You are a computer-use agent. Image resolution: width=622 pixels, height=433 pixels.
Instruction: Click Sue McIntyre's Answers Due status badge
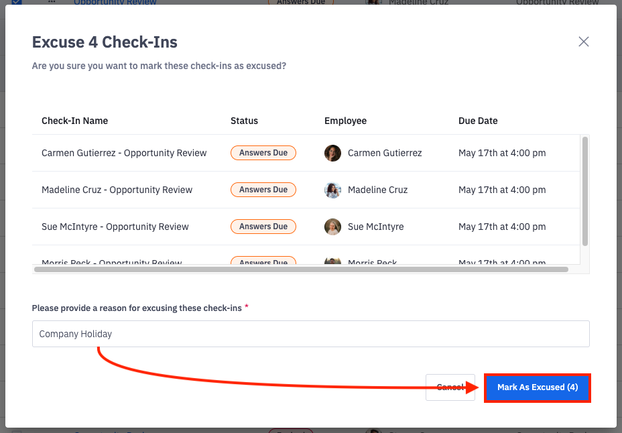[263, 227]
